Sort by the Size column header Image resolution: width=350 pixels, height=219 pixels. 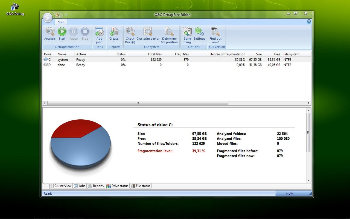pyautogui.click(x=255, y=54)
